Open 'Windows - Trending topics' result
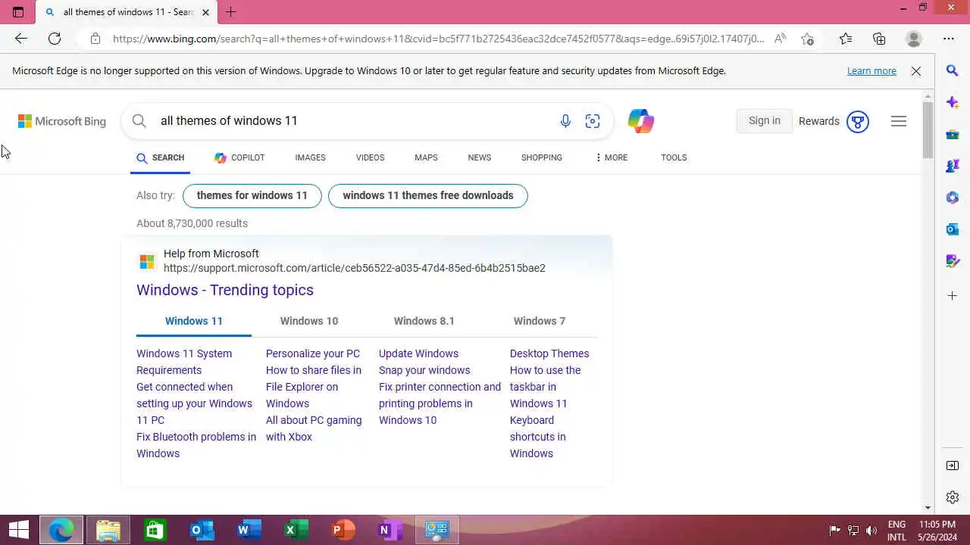 (x=225, y=290)
